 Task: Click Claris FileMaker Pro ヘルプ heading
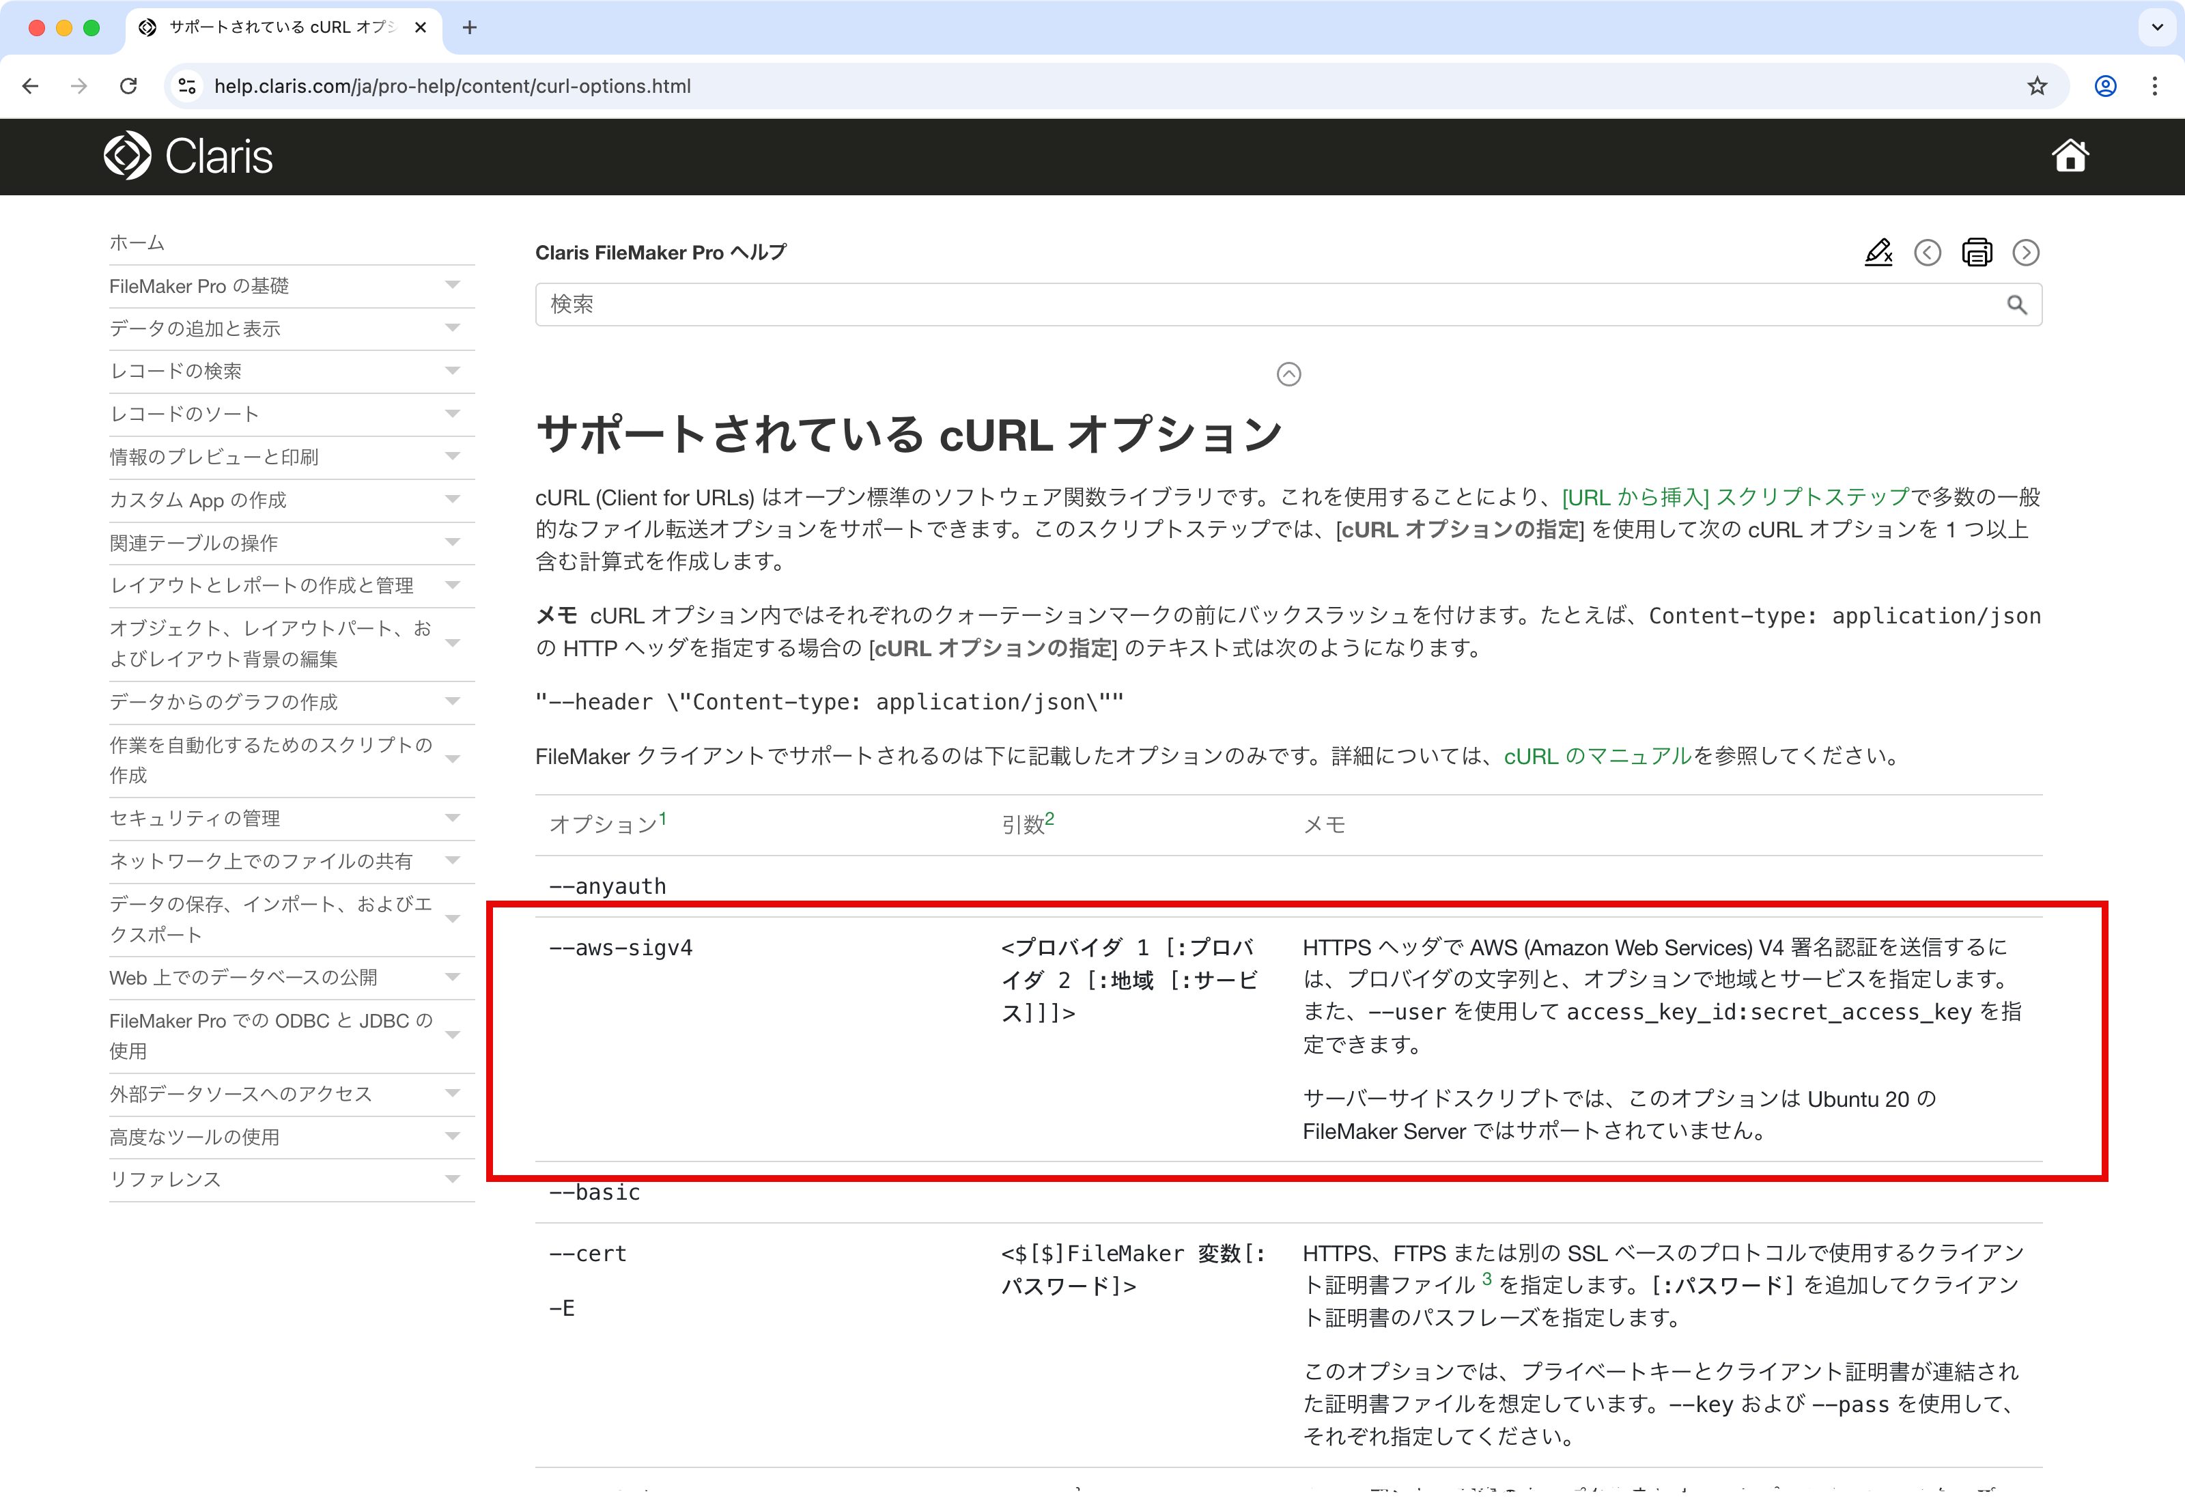tap(660, 253)
